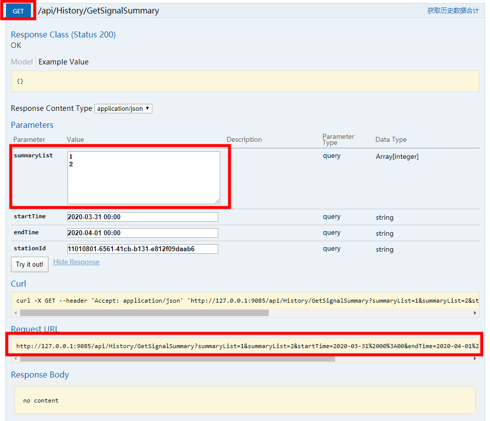Image resolution: width=490 pixels, height=421 pixels.
Task: Focus the stationId input field
Action: [142, 249]
